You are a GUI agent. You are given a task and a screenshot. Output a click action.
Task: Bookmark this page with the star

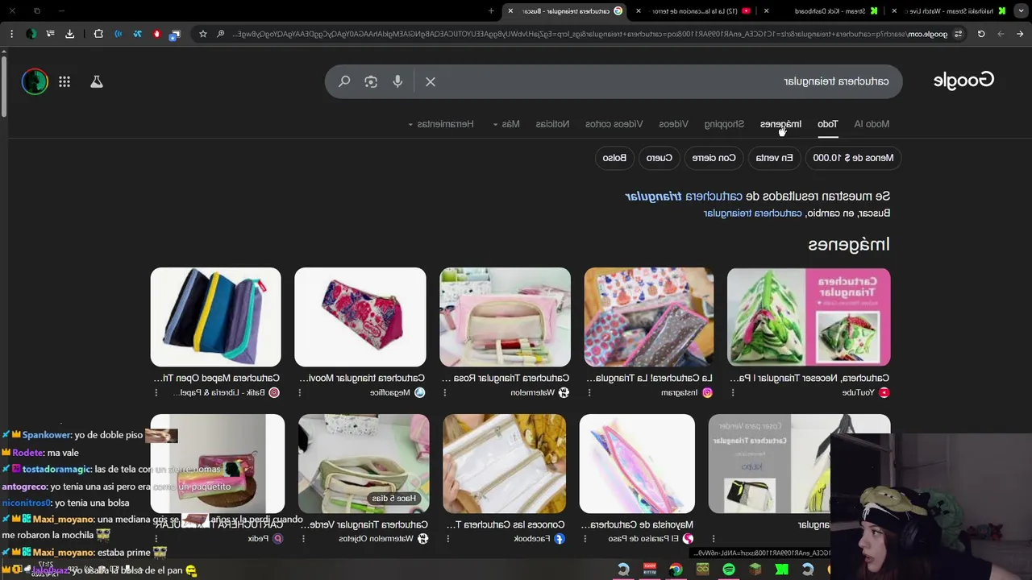(x=203, y=34)
